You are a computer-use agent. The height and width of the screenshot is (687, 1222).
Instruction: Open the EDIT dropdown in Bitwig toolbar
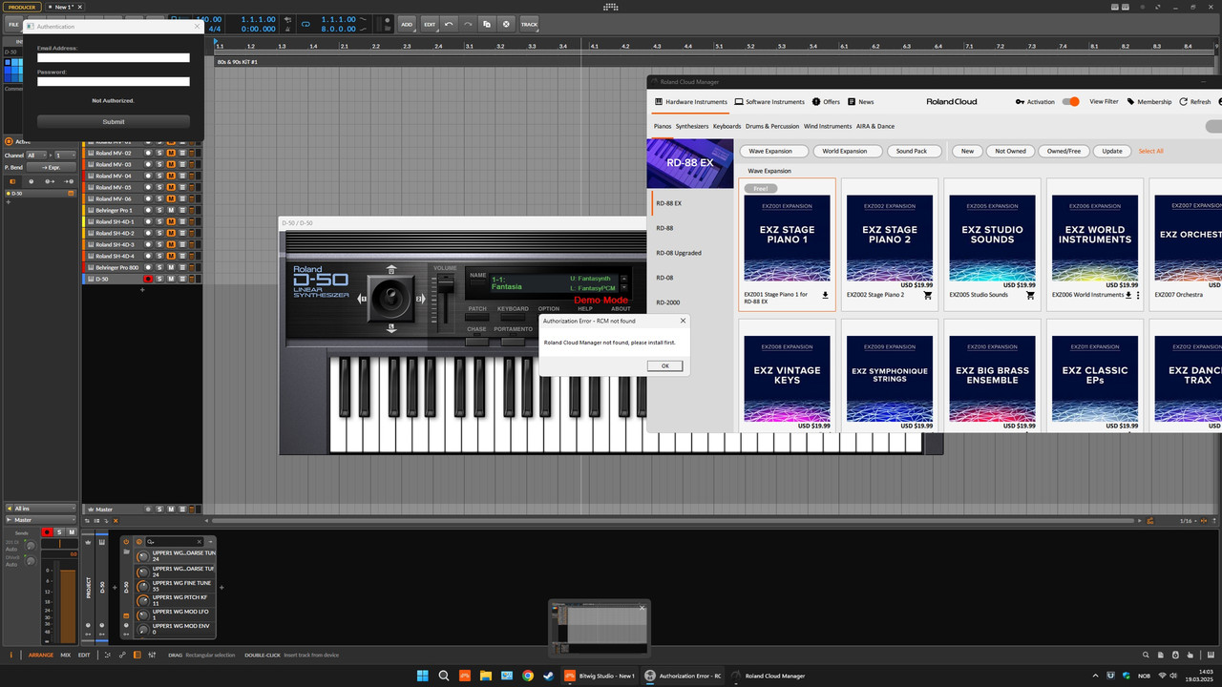click(430, 24)
